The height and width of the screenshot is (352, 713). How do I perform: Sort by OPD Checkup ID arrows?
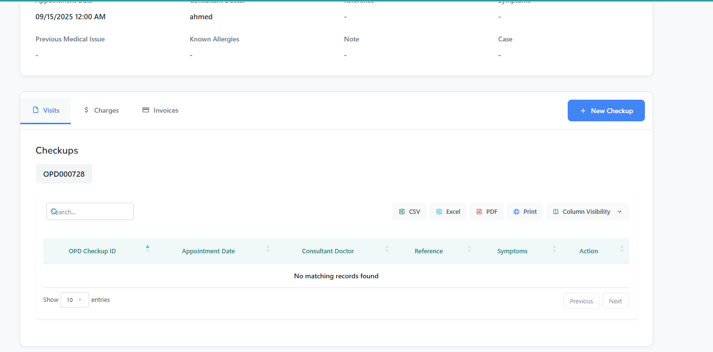pos(147,248)
